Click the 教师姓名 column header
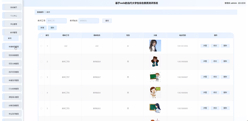Image resolution: width=248 pixels, height=121 pixels. click(x=97, y=36)
